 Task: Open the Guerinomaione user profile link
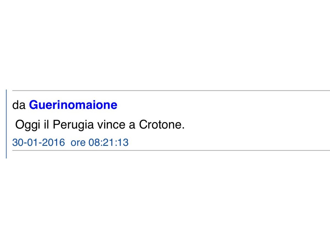coord(73,105)
